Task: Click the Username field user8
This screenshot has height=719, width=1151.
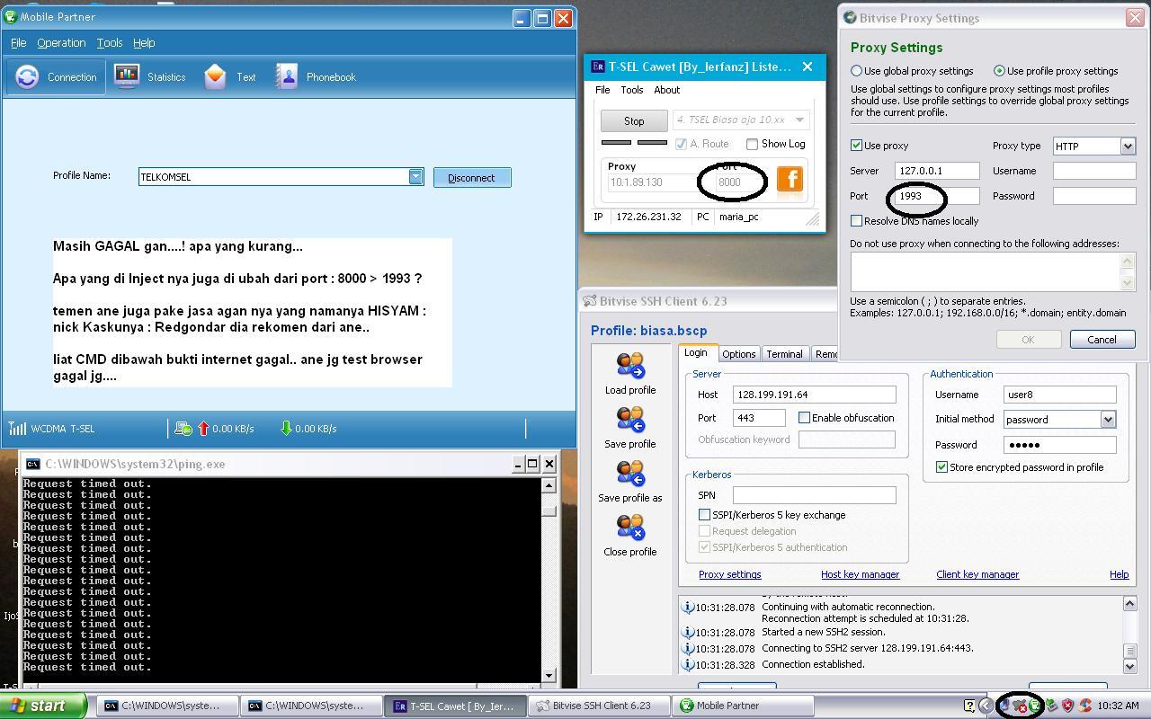Action: pos(1060,395)
